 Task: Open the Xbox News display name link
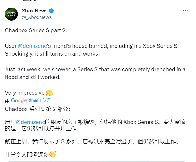[34, 11]
